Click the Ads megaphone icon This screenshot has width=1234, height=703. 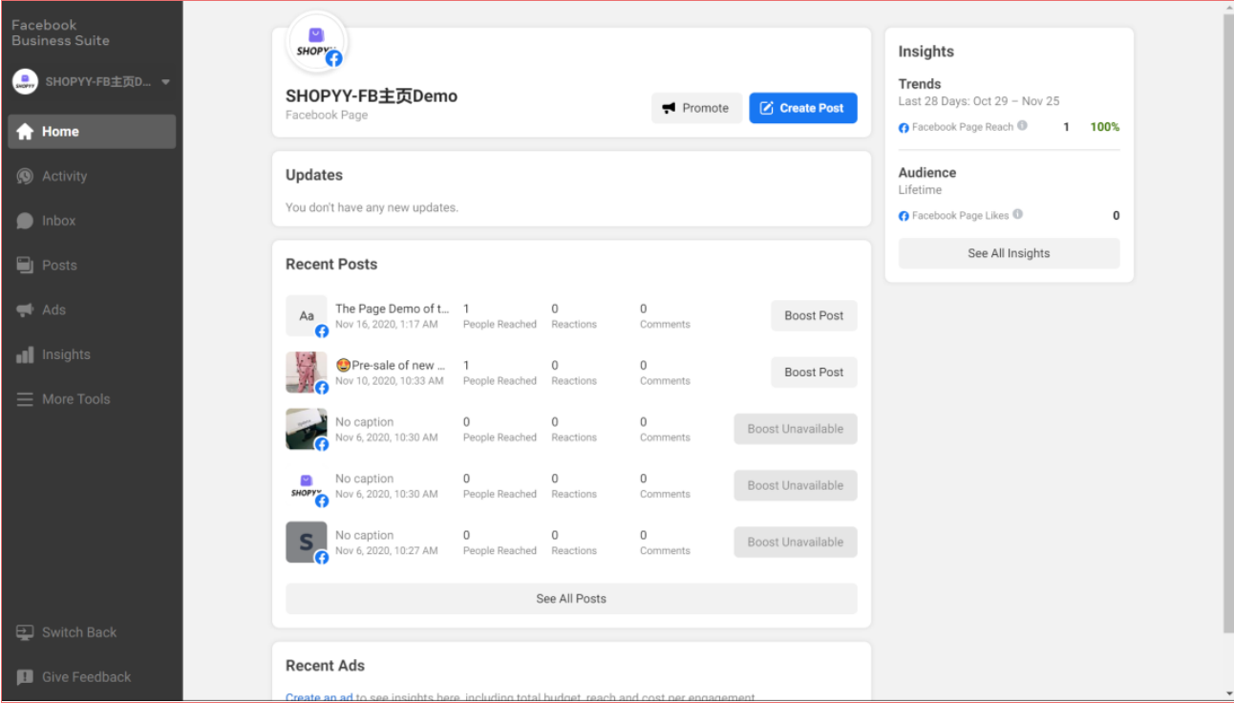point(25,310)
